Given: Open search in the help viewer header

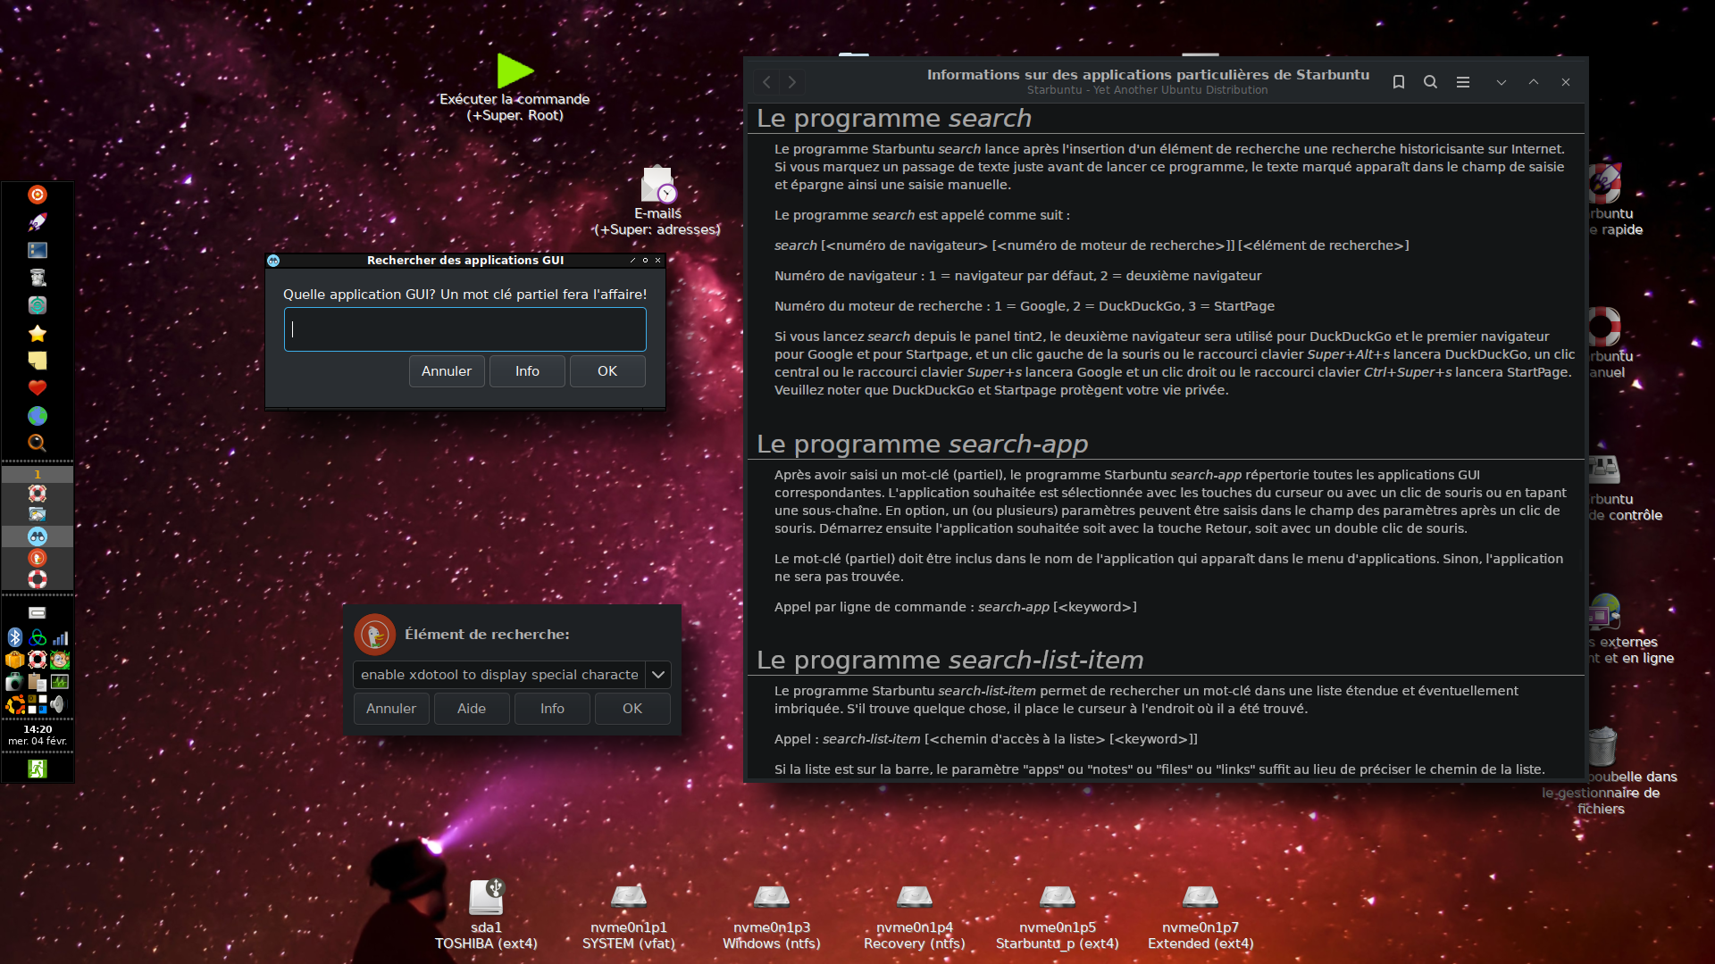Looking at the screenshot, I should pyautogui.click(x=1430, y=82).
